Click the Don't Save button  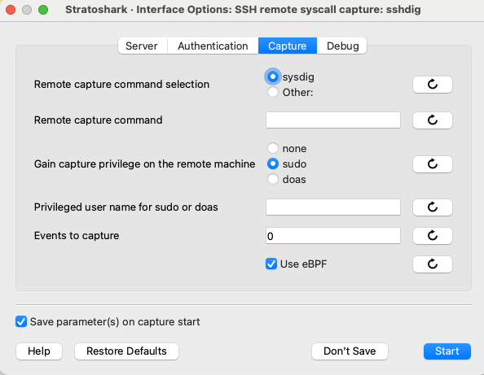(x=350, y=351)
